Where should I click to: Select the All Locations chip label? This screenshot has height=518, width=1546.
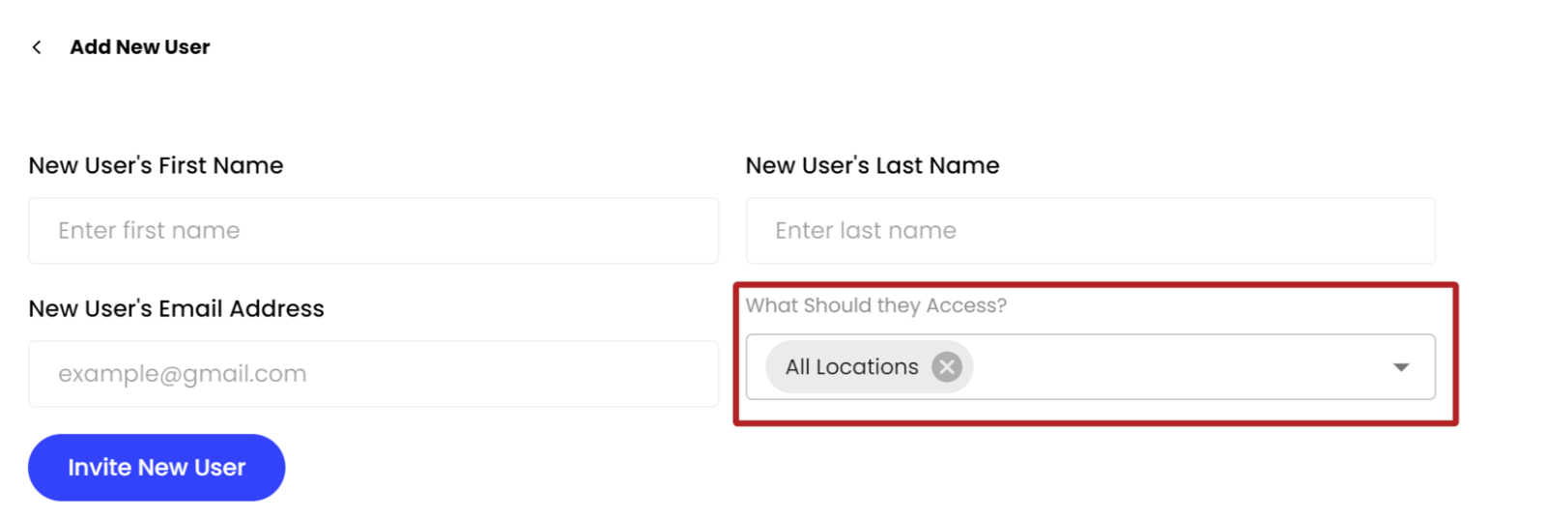851,367
